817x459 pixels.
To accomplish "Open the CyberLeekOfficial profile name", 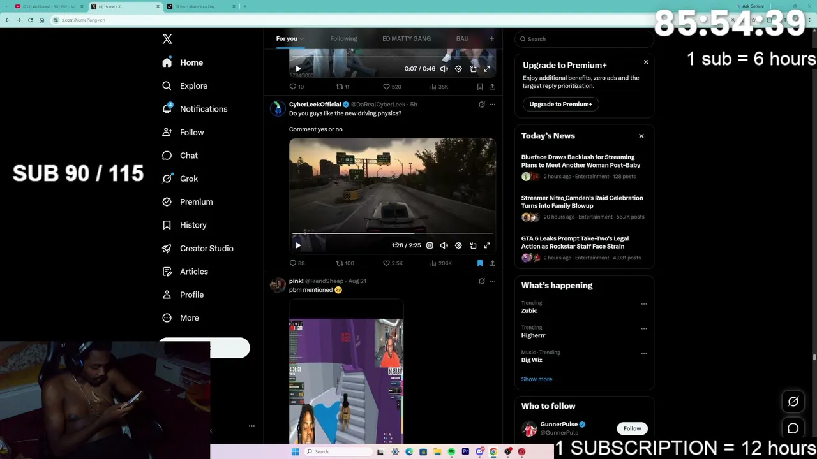I will coord(315,105).
